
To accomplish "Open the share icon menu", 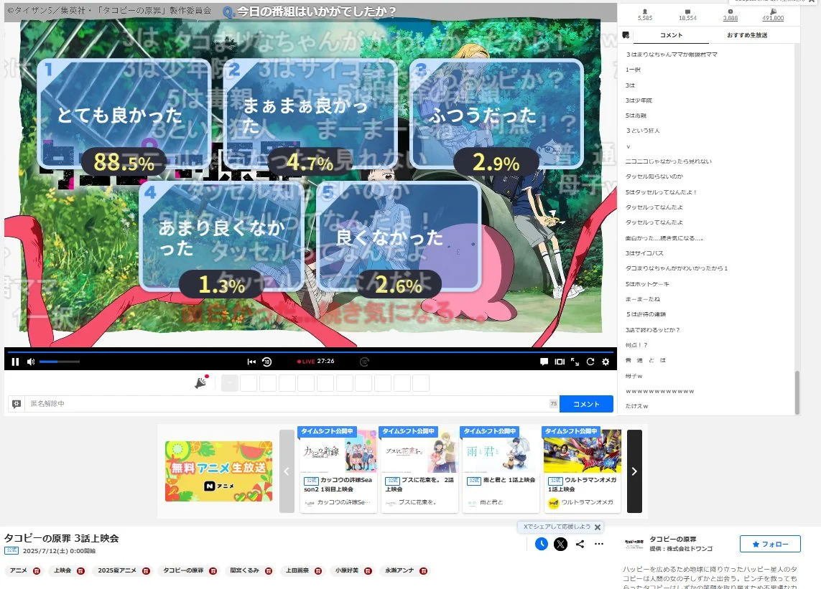I will pos(580,544).
